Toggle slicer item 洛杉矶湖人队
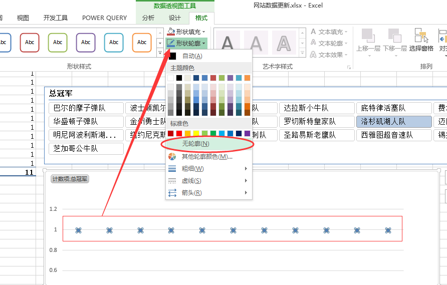The width and height of the screenshot is (447, 285). pyautogui.click(x=394, y=122)
